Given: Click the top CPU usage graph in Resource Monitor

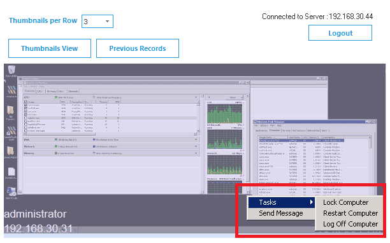Looking at the screenshot, I should [x=224, y=114].
